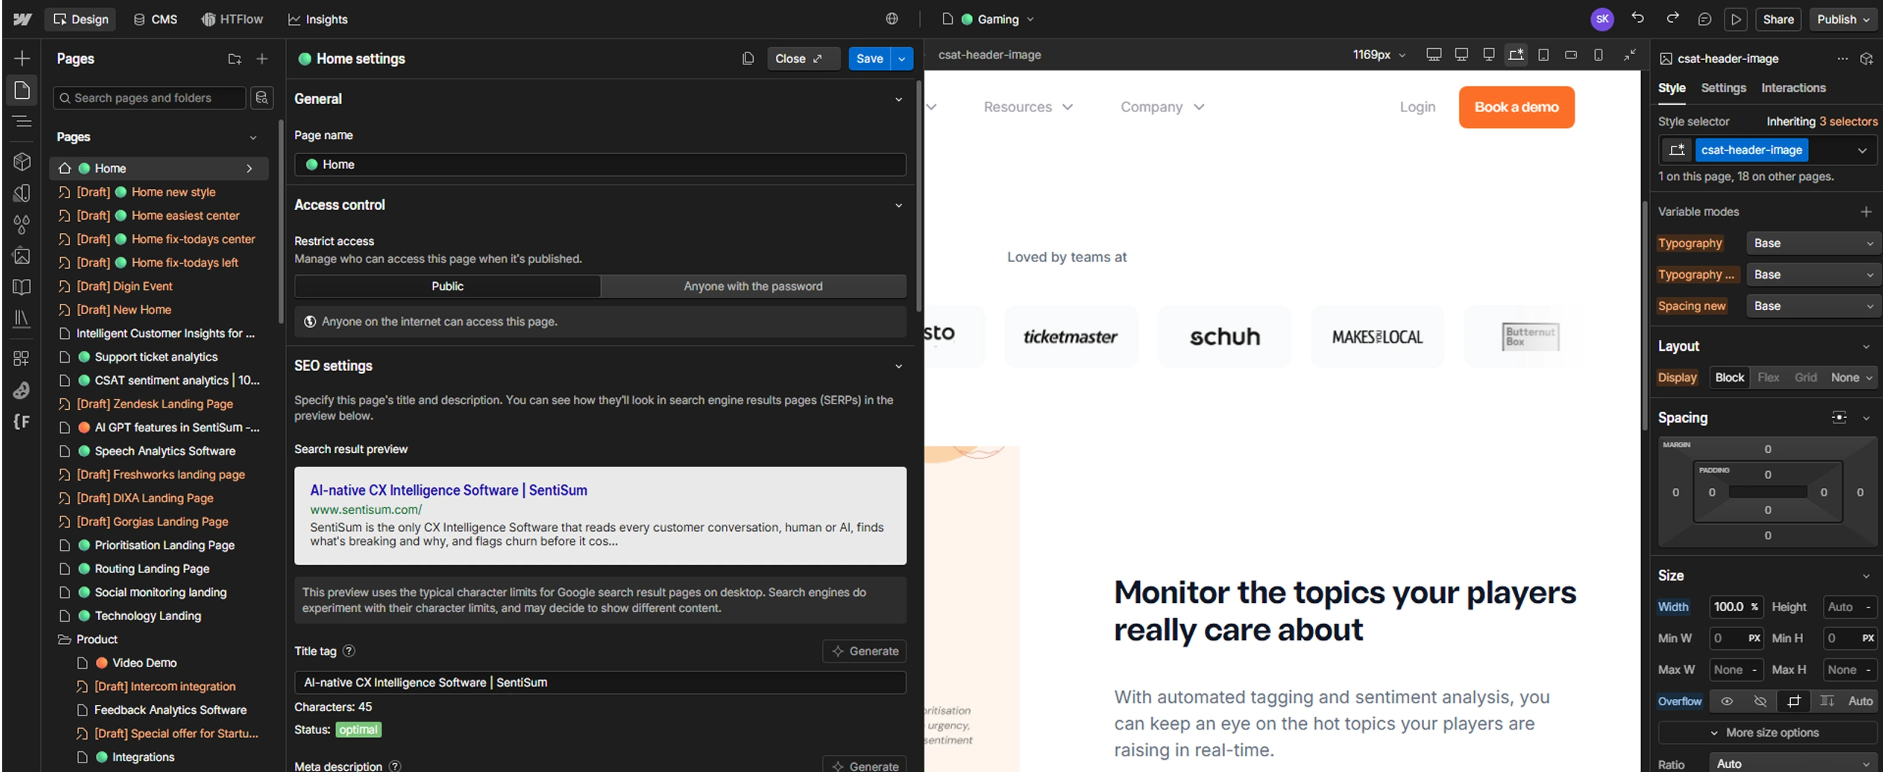
Task: Set access to Public
Action: pos(448,286)
